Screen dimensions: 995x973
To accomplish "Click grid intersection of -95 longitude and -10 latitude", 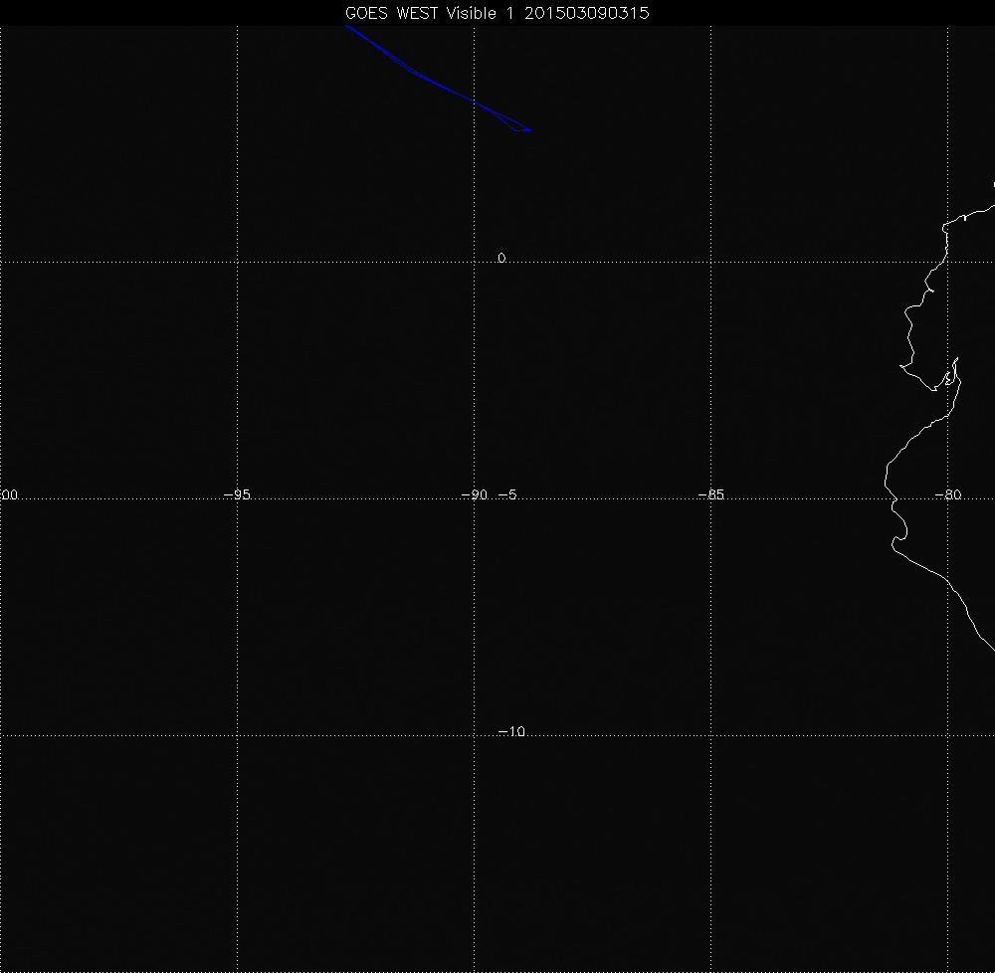I will click(237, 736).
